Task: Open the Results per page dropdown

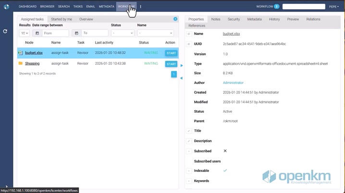Action: (x=24, y=33)
